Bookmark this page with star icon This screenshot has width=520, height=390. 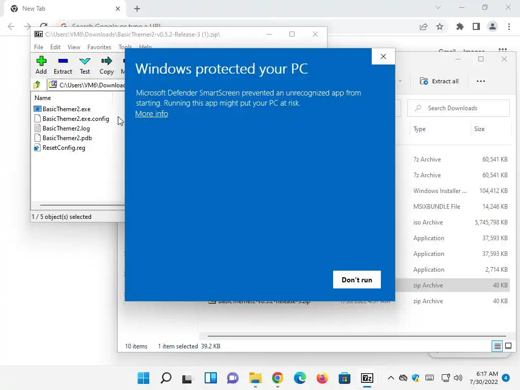440,26
